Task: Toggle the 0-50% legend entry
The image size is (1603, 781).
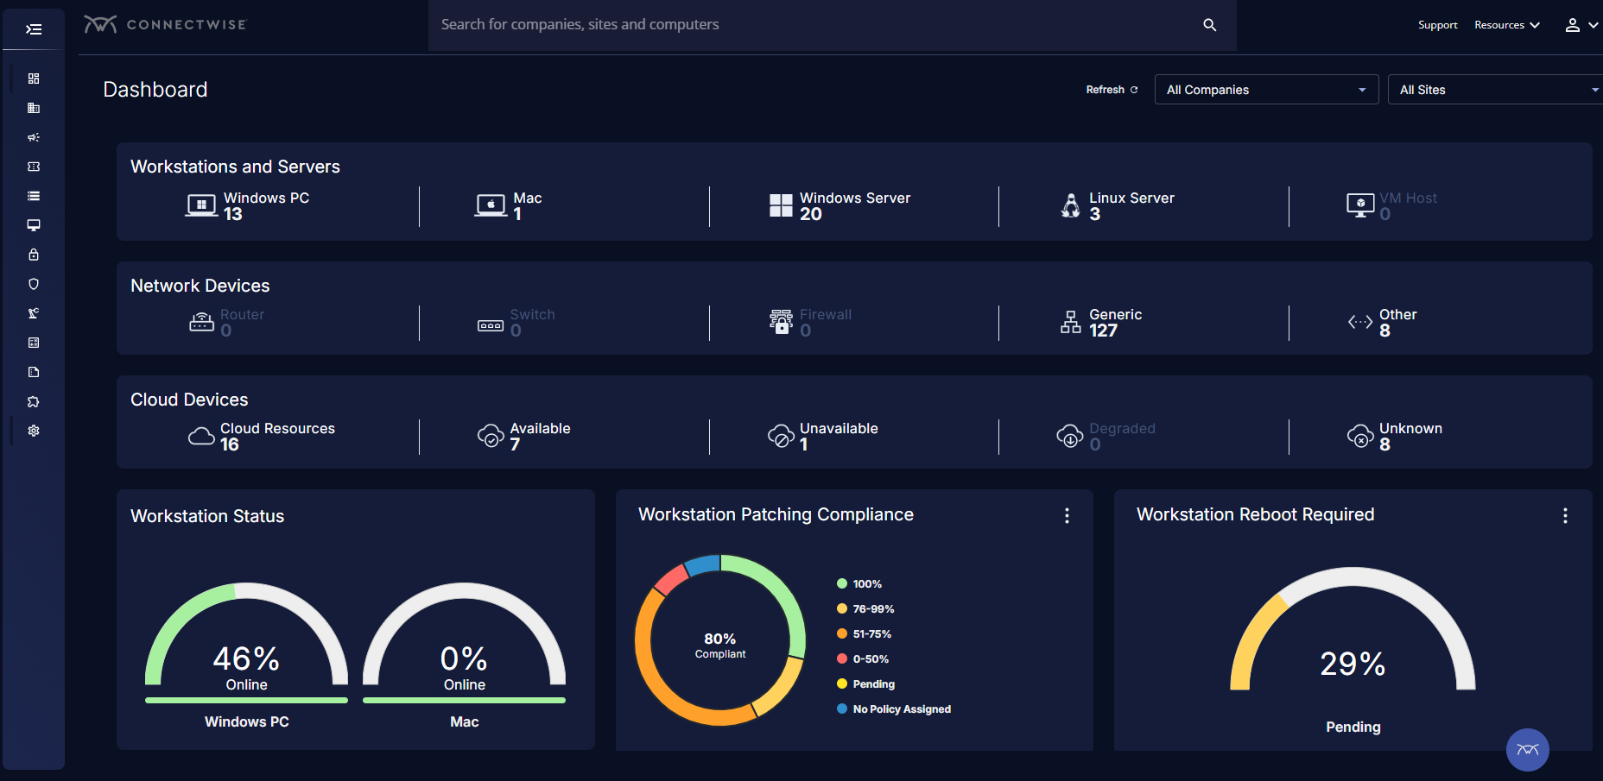Action: [863, 659]
